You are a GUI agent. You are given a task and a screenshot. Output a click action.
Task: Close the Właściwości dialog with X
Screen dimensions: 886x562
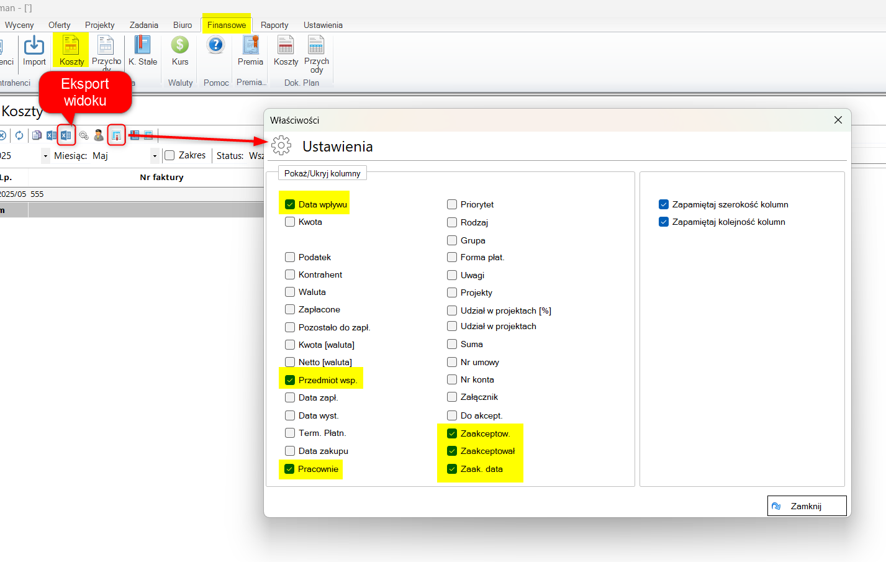[x=838, y=120]
